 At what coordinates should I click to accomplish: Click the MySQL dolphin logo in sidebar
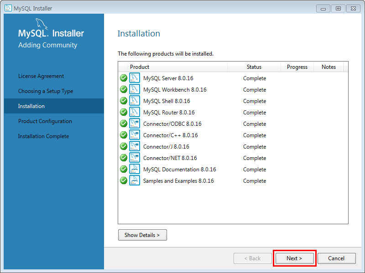coord(42,24)
